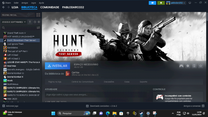Open friends chat icon bottom right
The image size is (208, 117).
[203, 106]
